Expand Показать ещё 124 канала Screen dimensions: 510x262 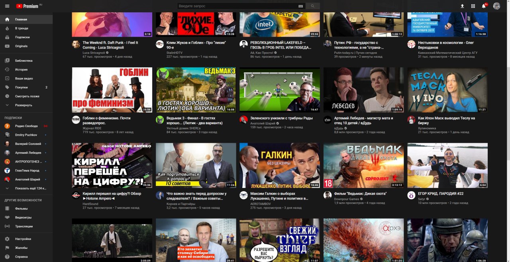point(26,188)
